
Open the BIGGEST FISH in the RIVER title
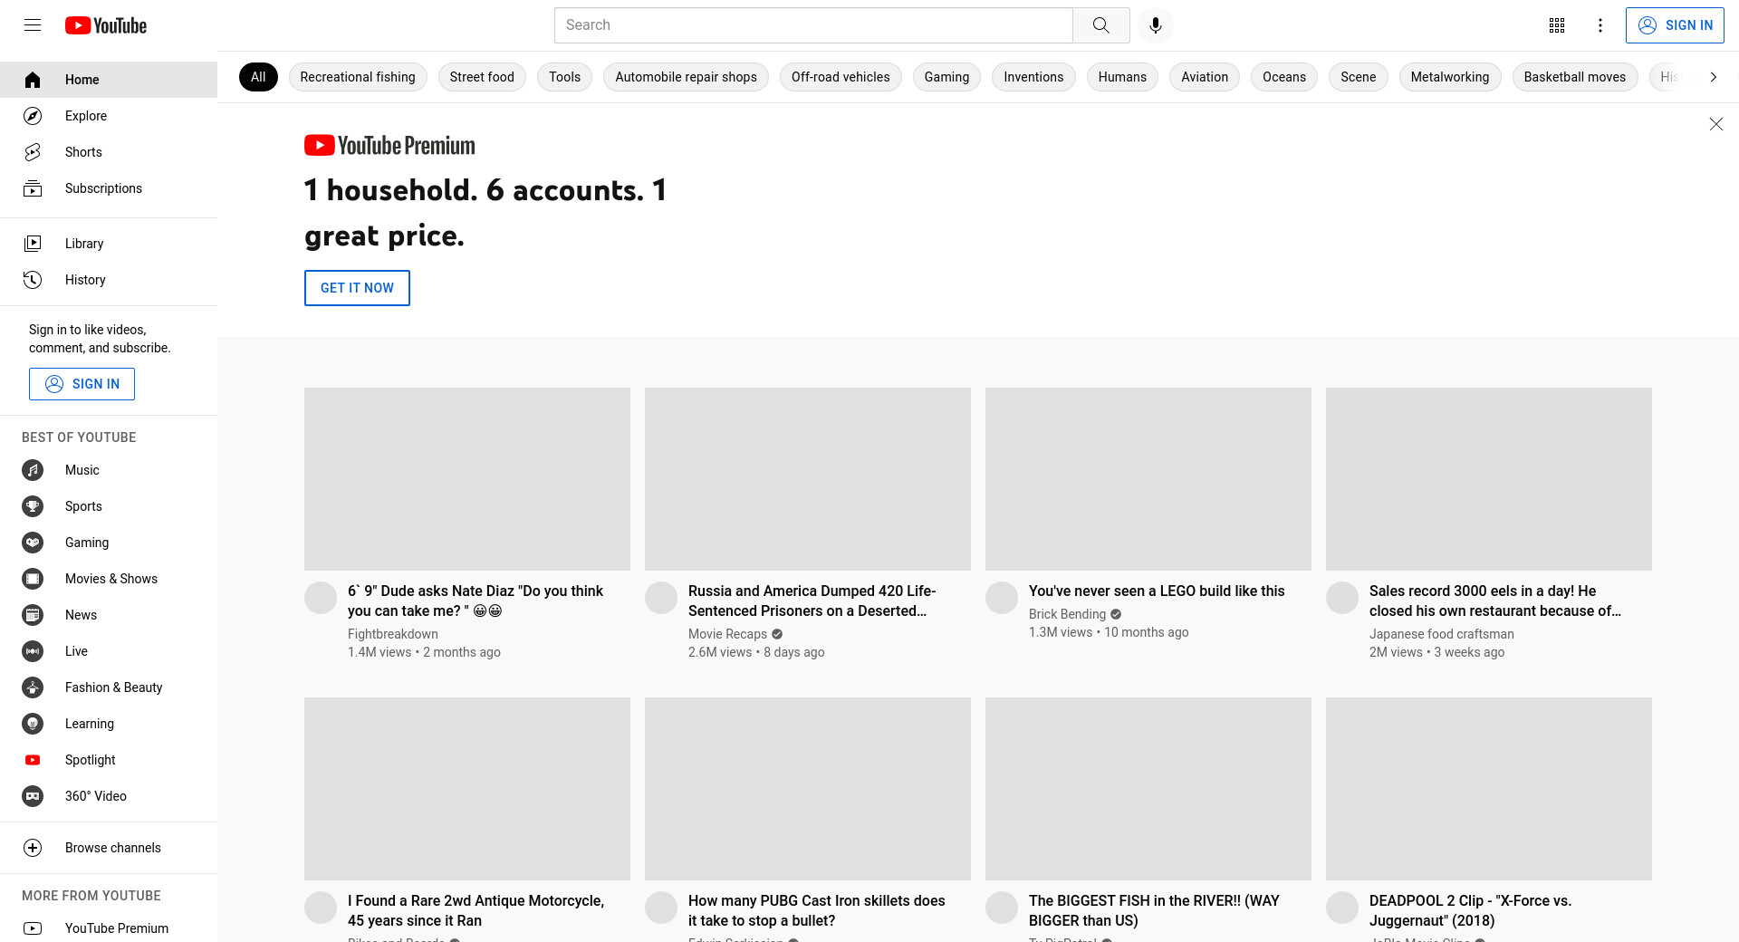pyautogui.click(x=1154, y=910)
